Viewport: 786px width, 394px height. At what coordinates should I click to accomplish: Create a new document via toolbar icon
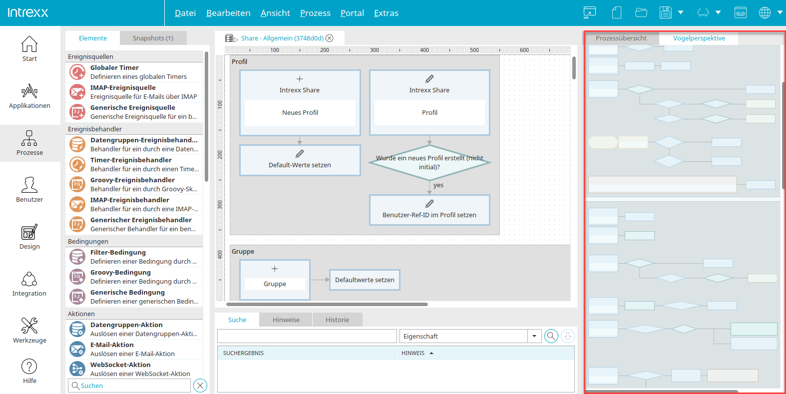point(617,12)
